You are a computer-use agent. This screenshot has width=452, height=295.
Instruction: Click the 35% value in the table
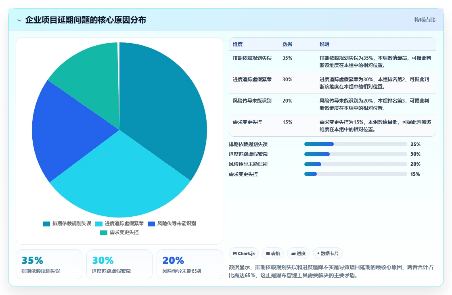coord(287,58)
